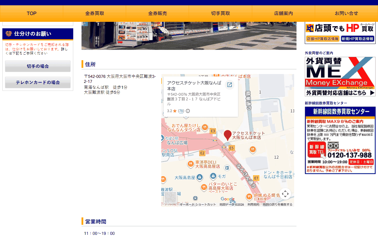The image size is (378, 236).
Task: Click the Google logo on the map
Action: pos(228,199)
